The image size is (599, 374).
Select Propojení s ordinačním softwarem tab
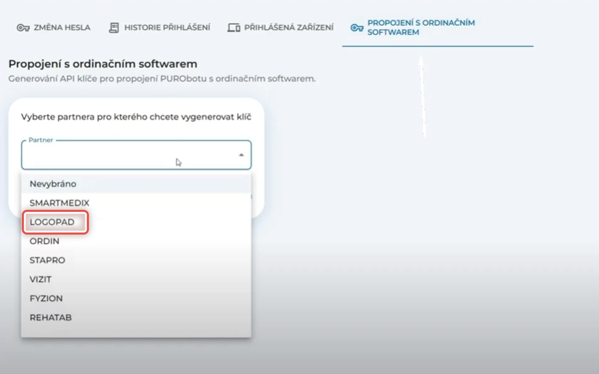[438, 27]
